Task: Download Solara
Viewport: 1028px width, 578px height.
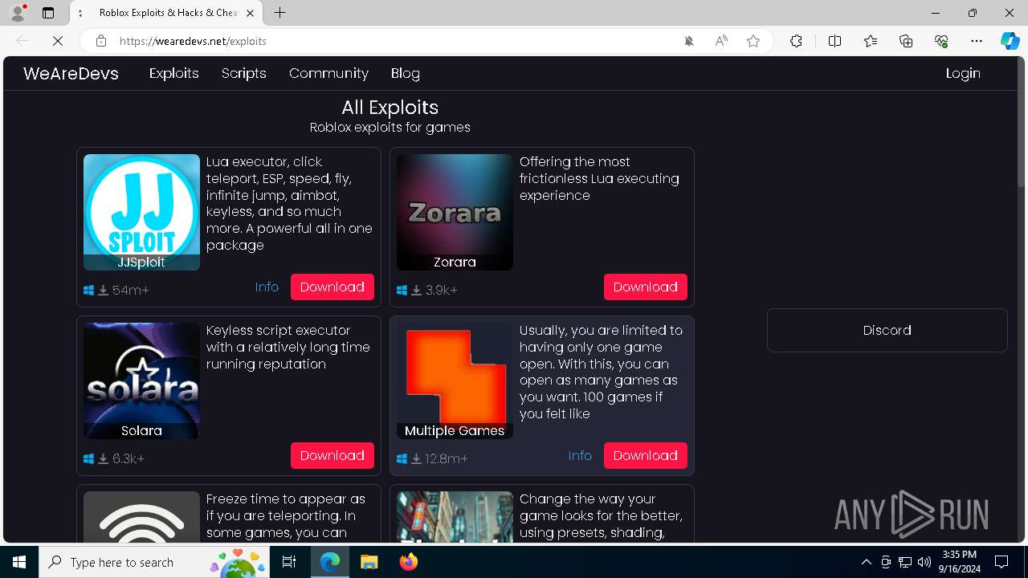Action: 332,455
